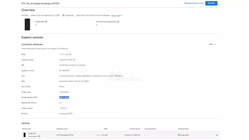
Task: Click the highlighted 480 (xxhdpi) value
Action: click(x=64, y=97)
